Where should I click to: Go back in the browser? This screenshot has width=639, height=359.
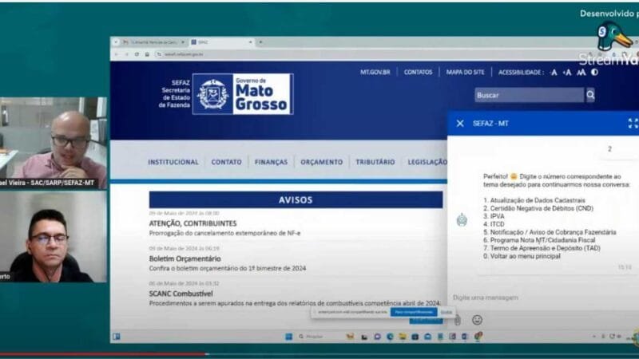pyautogui.click(x=116, y=54)
